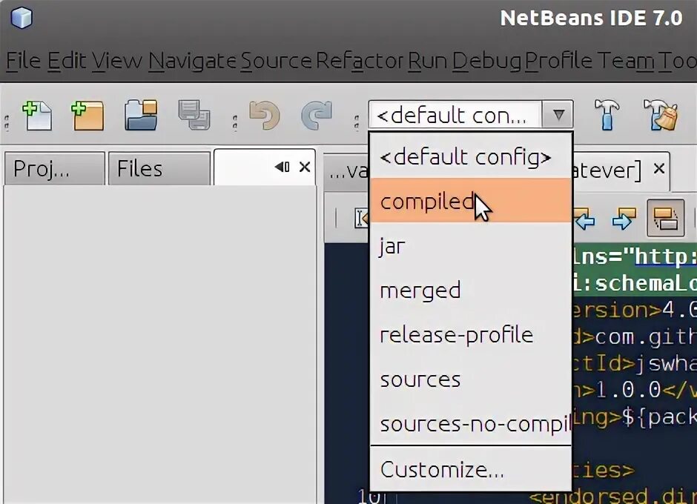The image size is (697, 504).
Task: Select the 'sources' configuration
Action: tap(471, 379)
